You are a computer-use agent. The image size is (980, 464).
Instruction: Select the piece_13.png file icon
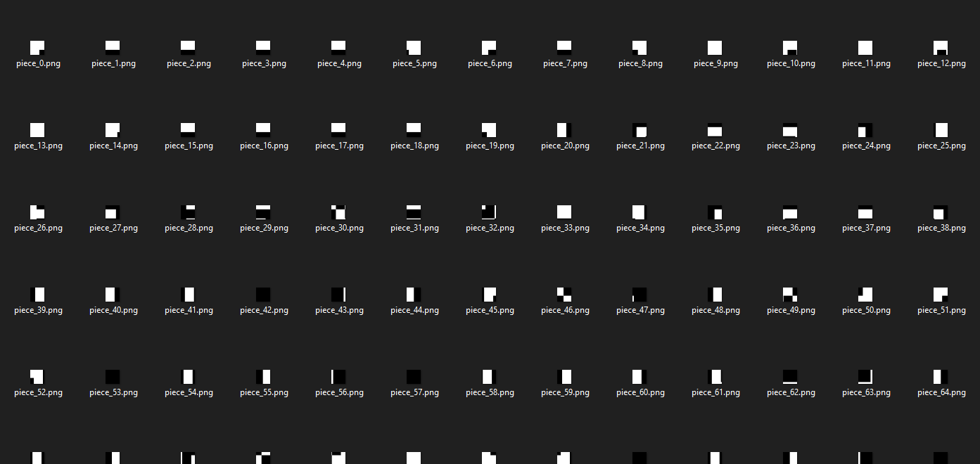coord(38,130)
